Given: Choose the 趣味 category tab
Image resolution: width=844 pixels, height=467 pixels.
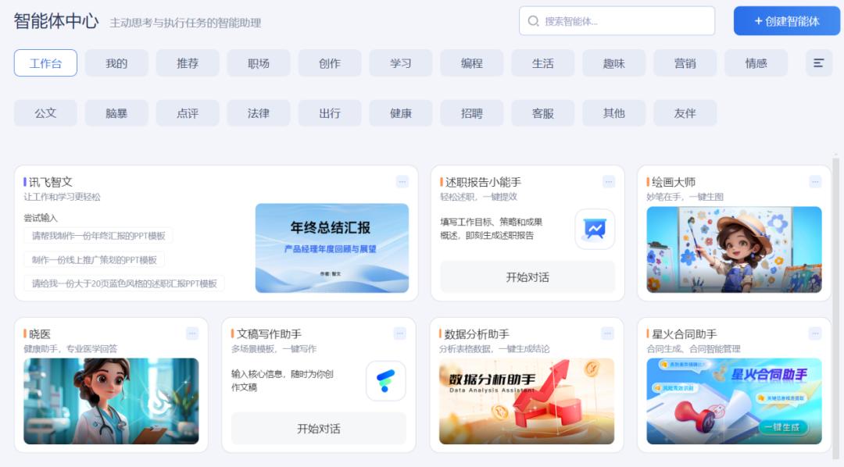Looking at the screenshot, I should [613, 63].
